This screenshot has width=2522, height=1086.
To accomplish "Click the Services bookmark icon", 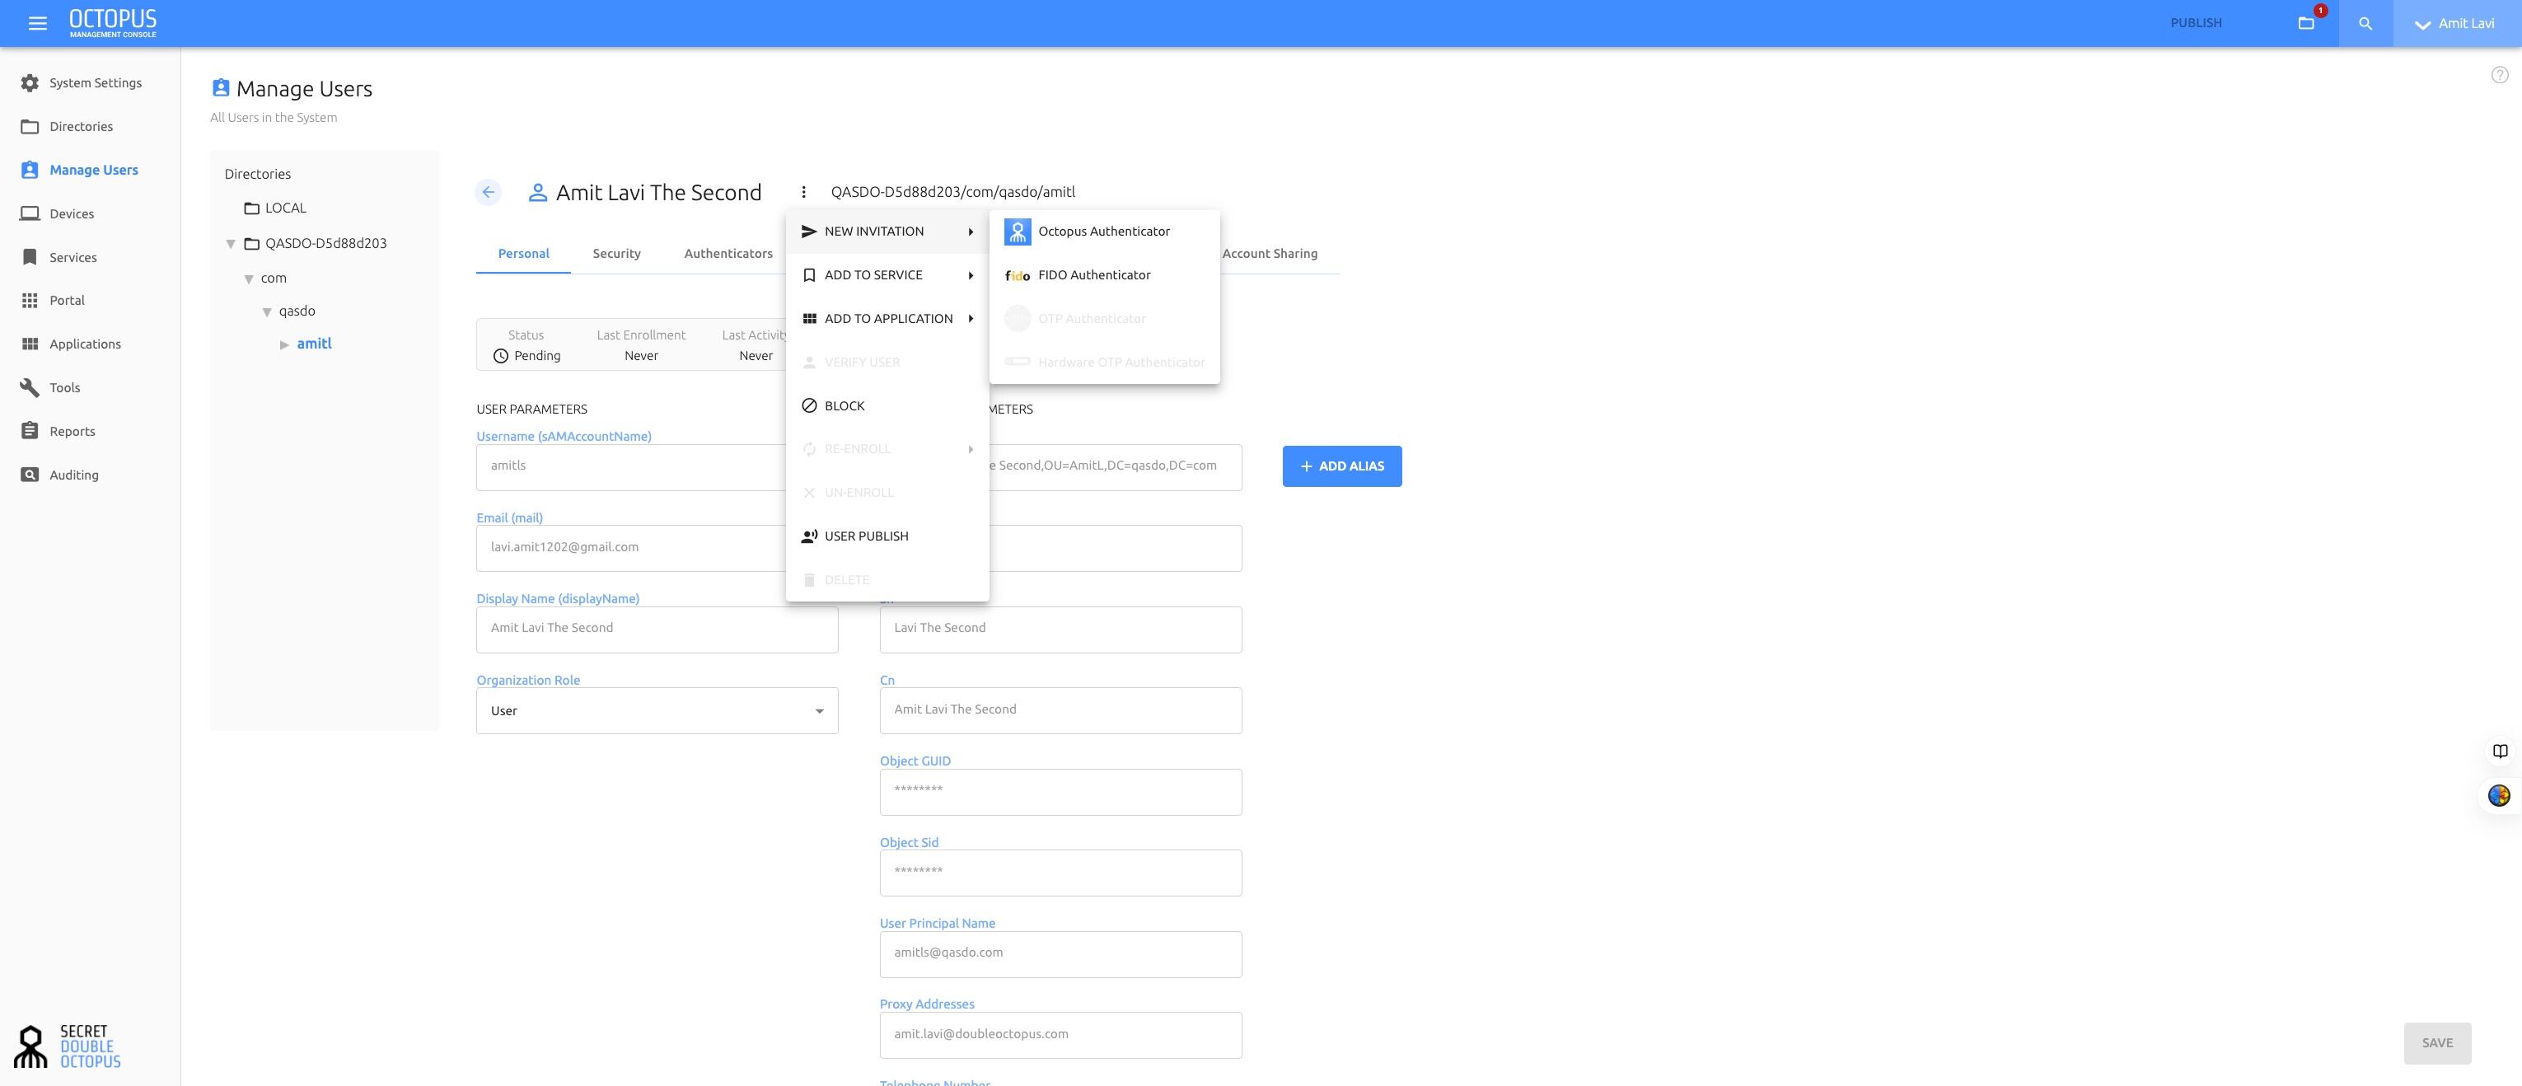I will (30, 258).
